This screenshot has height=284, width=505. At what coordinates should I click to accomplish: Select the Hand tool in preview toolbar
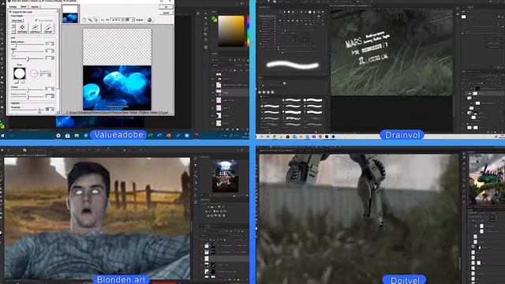coord(84,20)
